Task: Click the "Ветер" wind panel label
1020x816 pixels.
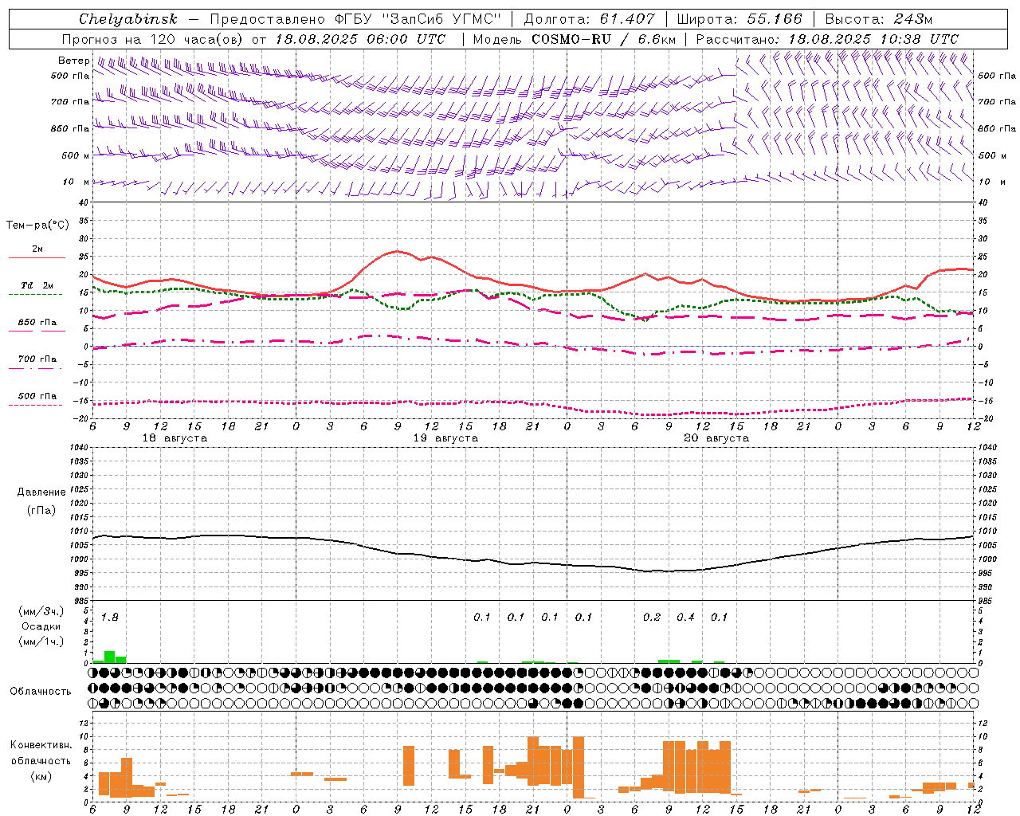Action: pyautogui.click(x=73, y=61)
